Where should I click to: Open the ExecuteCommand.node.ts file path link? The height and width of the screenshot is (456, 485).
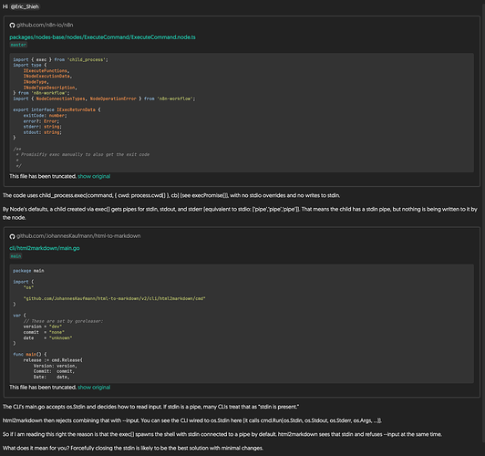point(102,37)
